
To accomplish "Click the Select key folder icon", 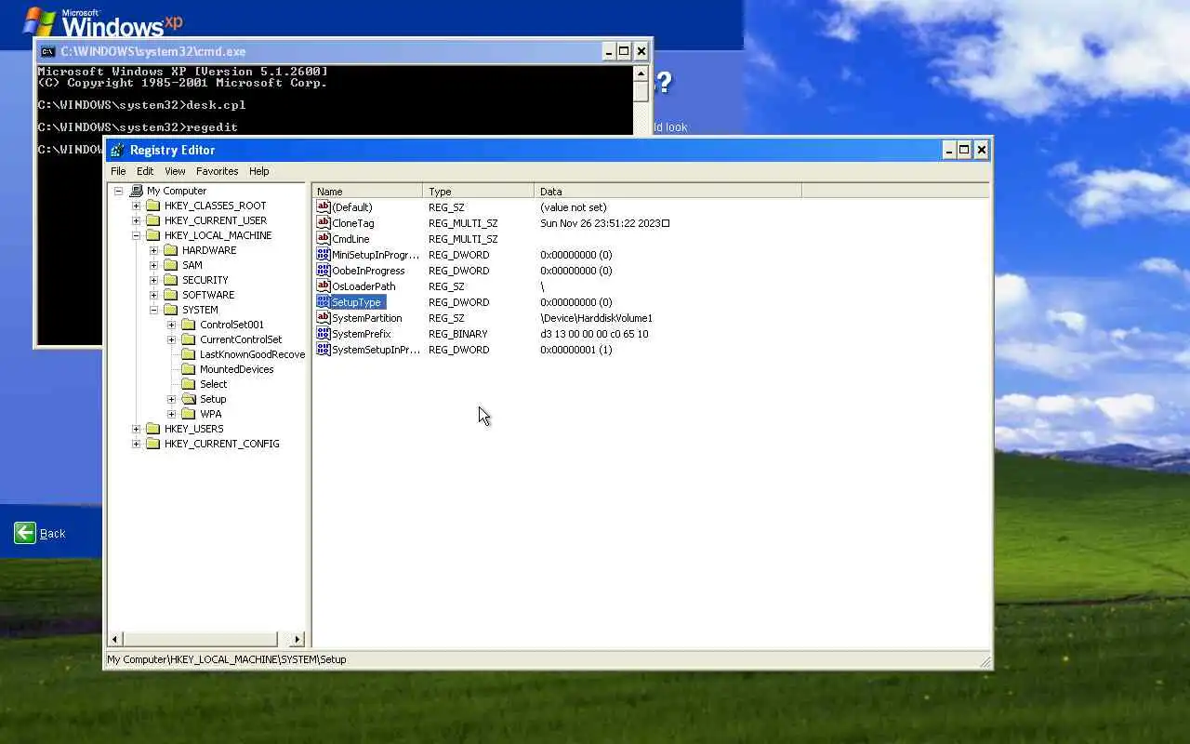I will coord(188,384).
